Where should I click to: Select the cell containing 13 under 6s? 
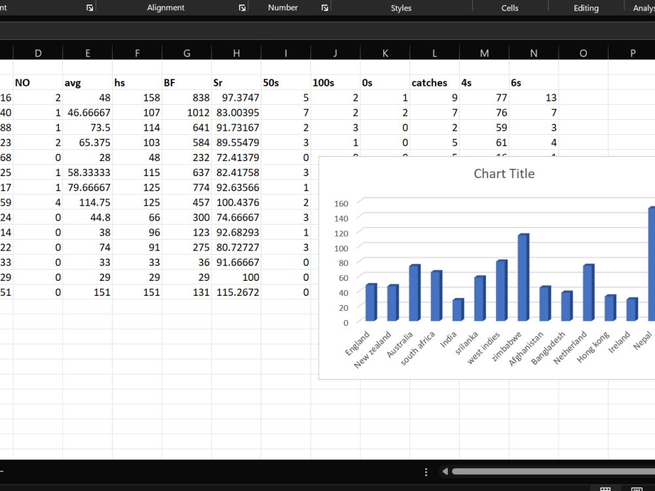pyautogui.click(x=534, y=98)
